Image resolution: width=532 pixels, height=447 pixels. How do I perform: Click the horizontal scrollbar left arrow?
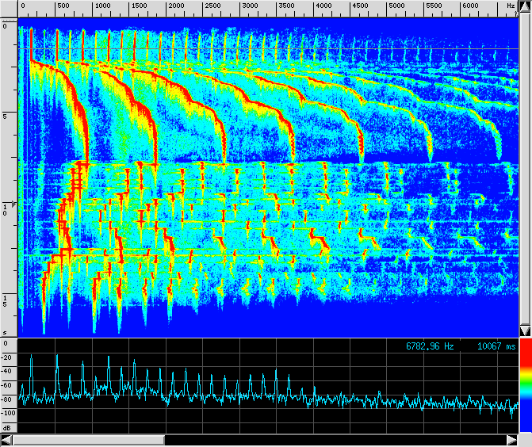click(x=7, y=439)
